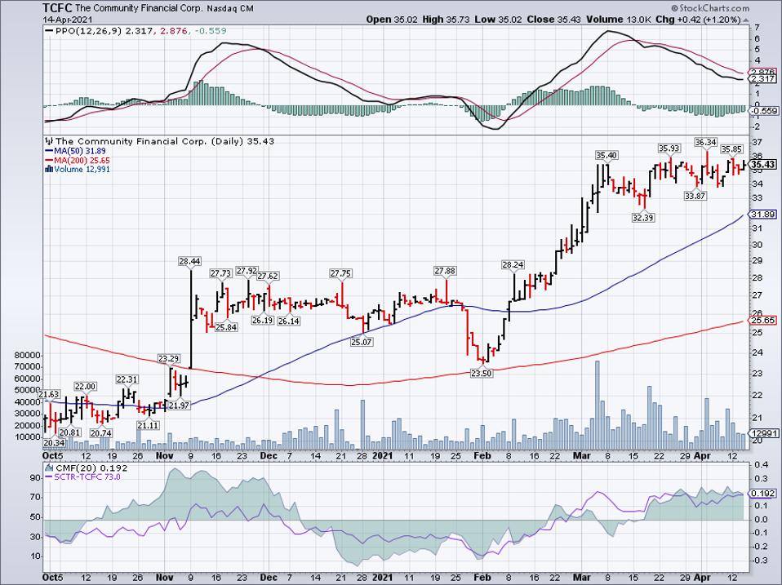Click the 21.63 price label
The height and width of the screenshot is (585, 782).
(x=49, y=395)
